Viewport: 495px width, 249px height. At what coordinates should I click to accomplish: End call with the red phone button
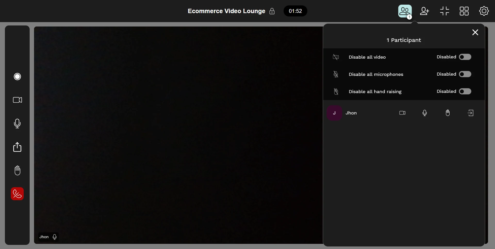[17, 194]
